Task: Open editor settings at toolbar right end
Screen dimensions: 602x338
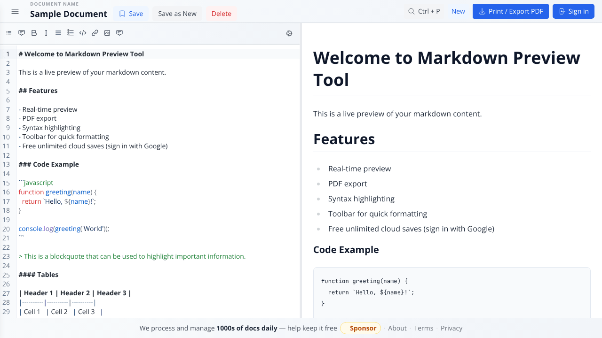Action: [x=289, y=33]
